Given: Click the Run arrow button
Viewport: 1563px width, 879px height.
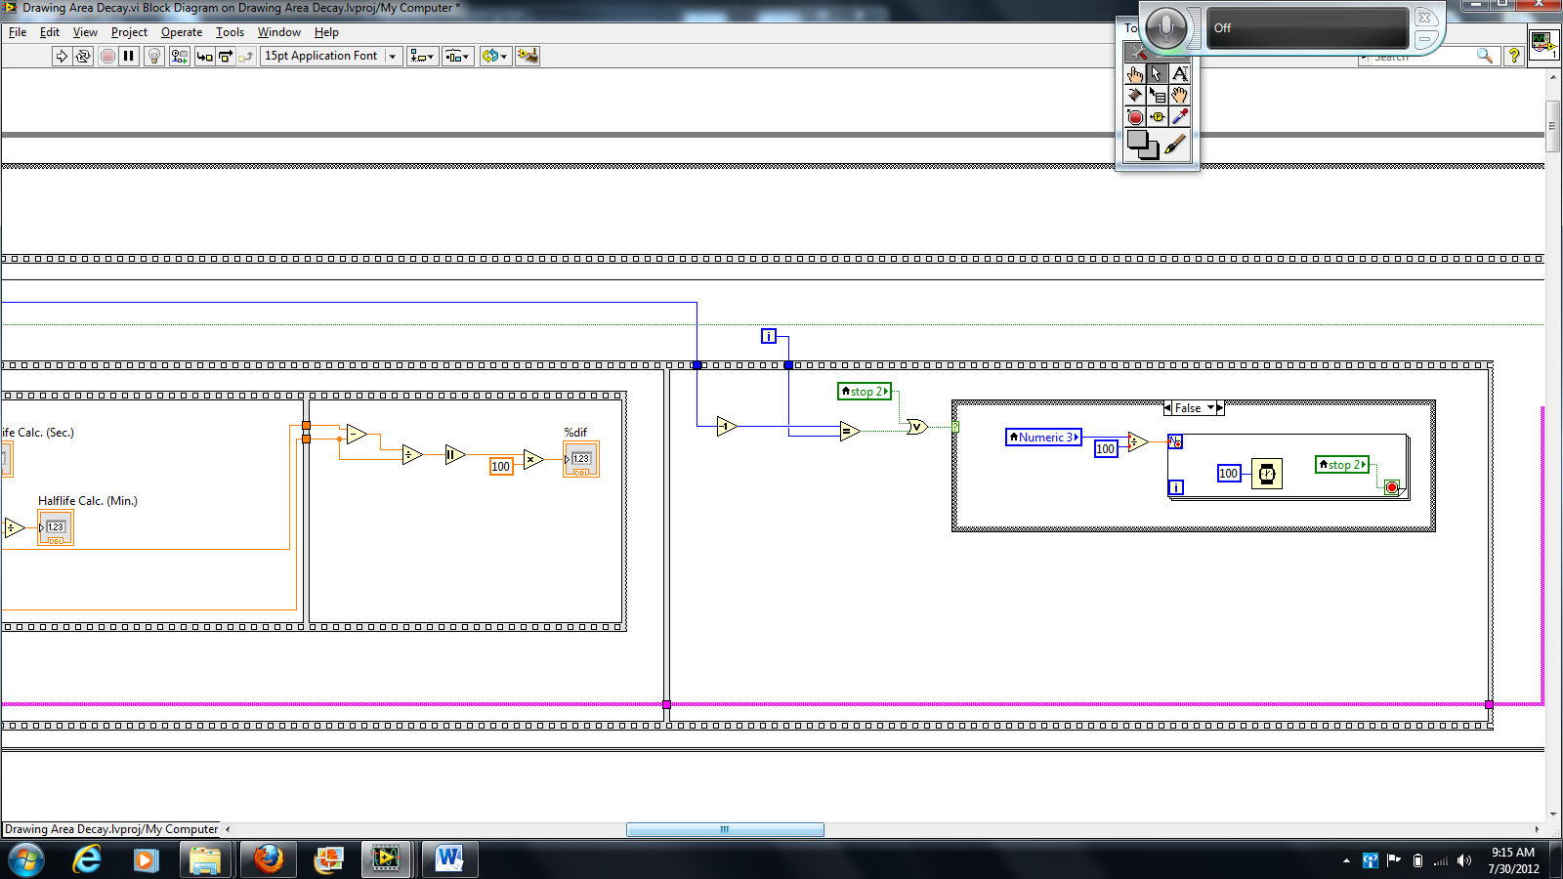Looking at the screenshot, I should [x=62, y=56].
